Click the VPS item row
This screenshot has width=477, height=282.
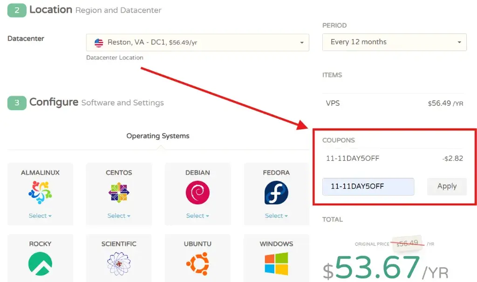point(394,103)
